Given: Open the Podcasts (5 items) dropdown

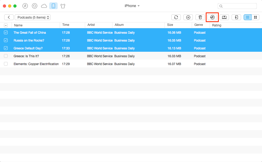Looking at the screenshot, I should pyautogui.click(x=33, y=17).
